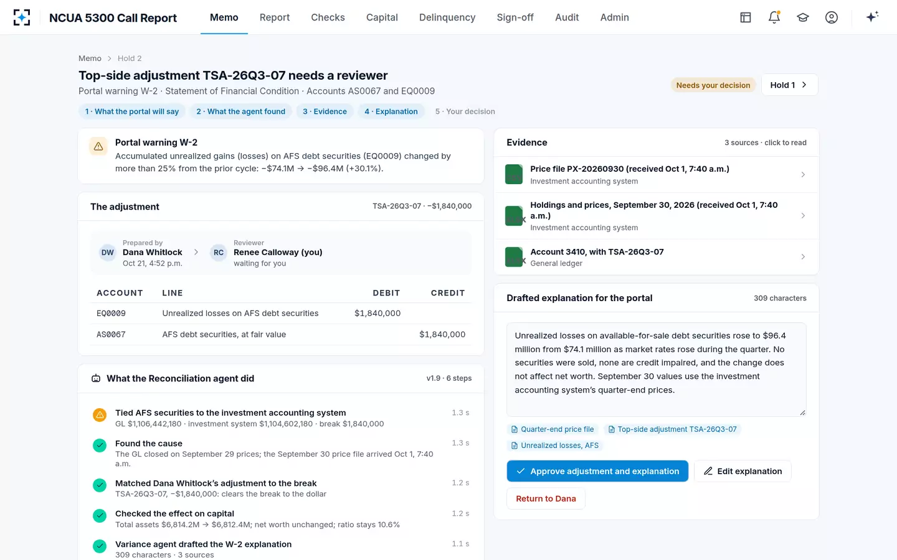Click the Edit explanation button
This screenshot has width=897, height=560.
coord(743,471)
